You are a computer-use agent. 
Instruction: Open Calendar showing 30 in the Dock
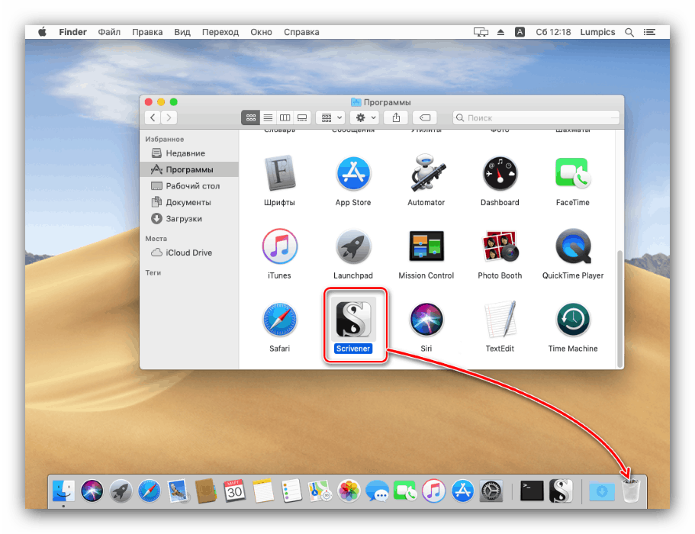tap(234, 491)
